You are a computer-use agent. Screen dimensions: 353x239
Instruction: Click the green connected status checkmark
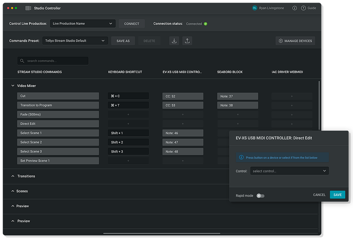[x=205, y=24]
